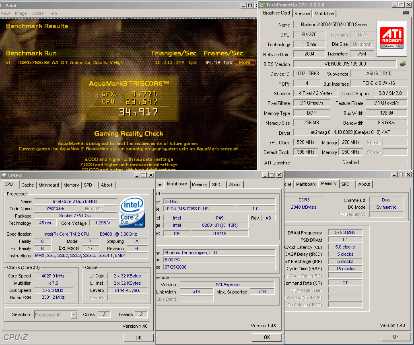Open the Help menu in Paint

point(53,13)
